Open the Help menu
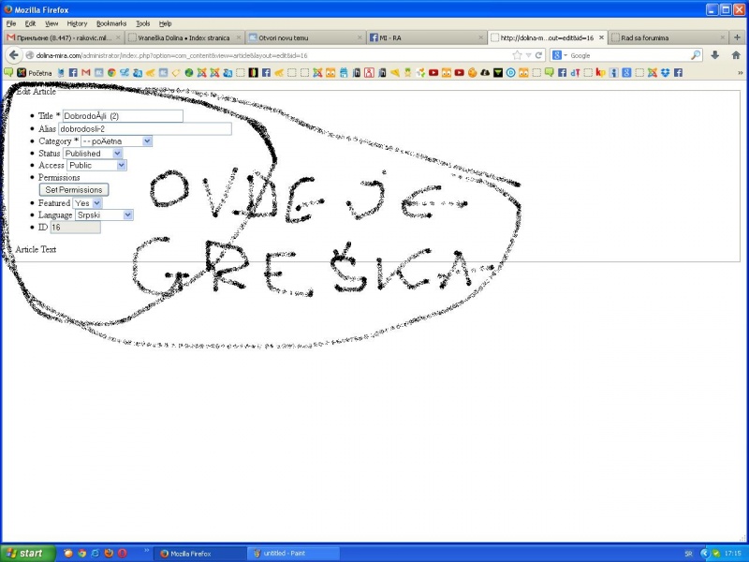The width and height of the screenshot is (749, 562). click(x=166, y=23)
